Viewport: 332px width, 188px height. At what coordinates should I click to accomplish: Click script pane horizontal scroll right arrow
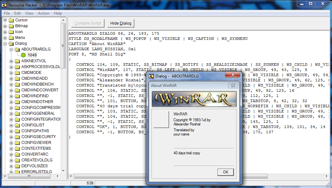point(326,176)
